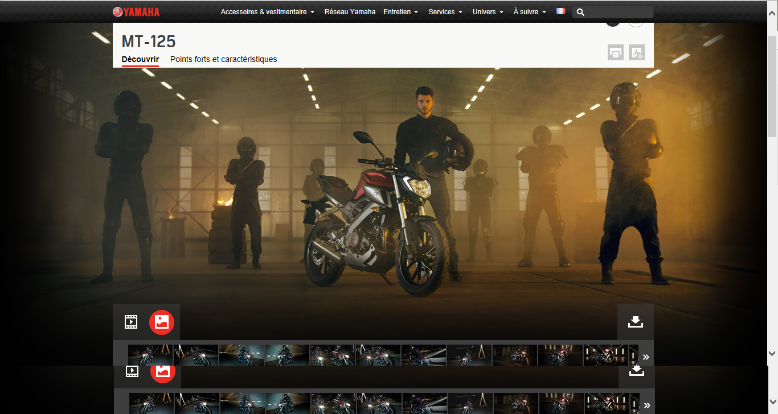
Task: Show videos using upper film-strip icon
Action: tap(131, 322)
